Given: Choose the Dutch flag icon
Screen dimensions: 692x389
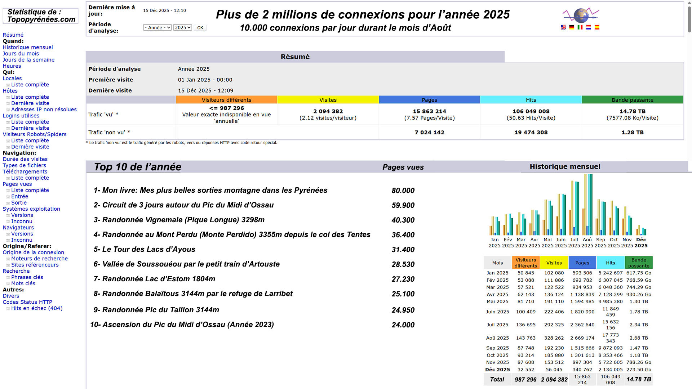Looking at the screenshot, I should pyautogui.click(x=589, y=27).
